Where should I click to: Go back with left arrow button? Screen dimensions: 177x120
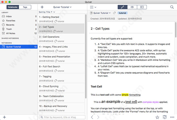[92, 117]
